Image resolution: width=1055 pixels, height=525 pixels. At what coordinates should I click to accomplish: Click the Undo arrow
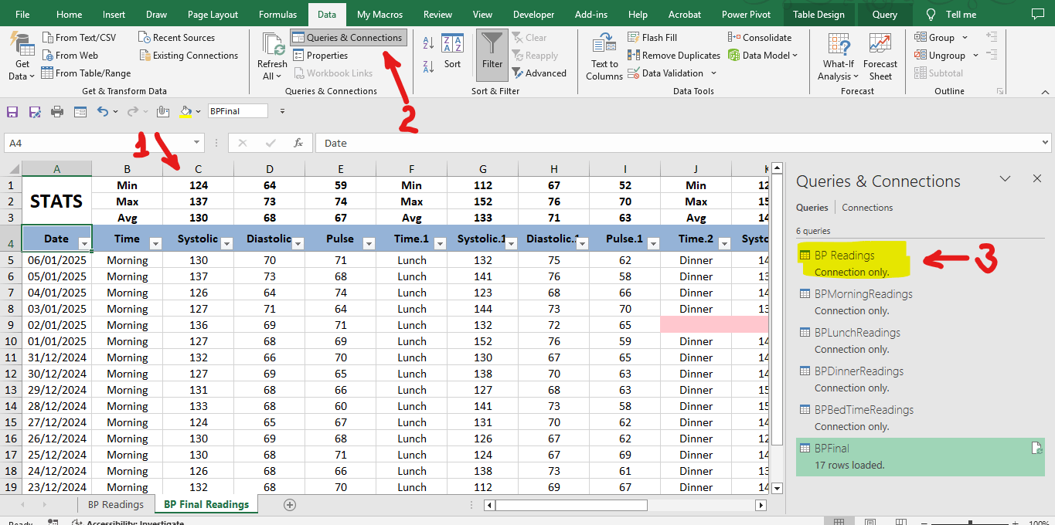pos(103,111)
